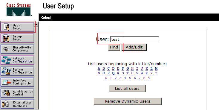Screen dimensions: 219x110
Task: Open System Configuration section
Action: point(17,71)
